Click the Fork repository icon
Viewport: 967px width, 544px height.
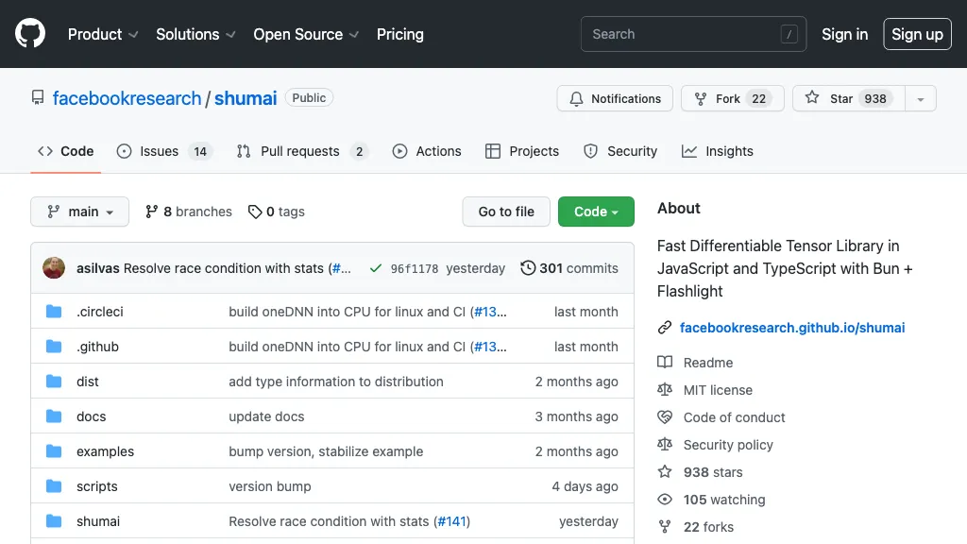(x=701, y=98)
